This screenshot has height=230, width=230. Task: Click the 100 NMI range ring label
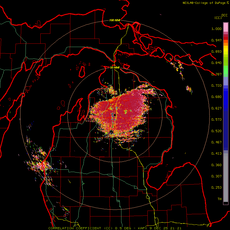tap(115, 20)
